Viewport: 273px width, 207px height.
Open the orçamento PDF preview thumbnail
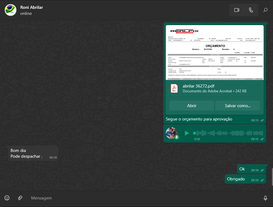(x=215, y=52)
